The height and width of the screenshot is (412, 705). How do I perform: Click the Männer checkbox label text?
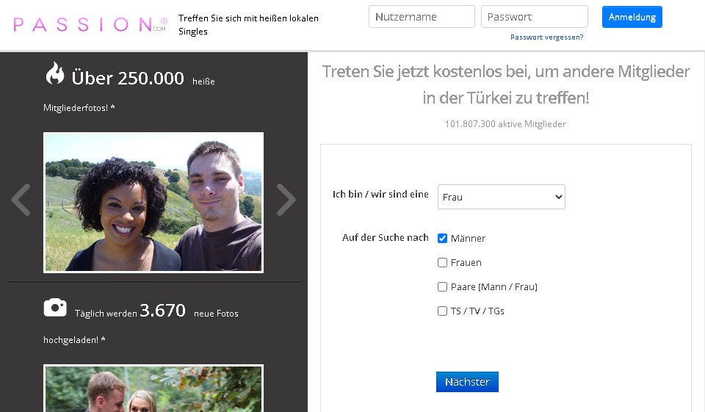(468, 238)
